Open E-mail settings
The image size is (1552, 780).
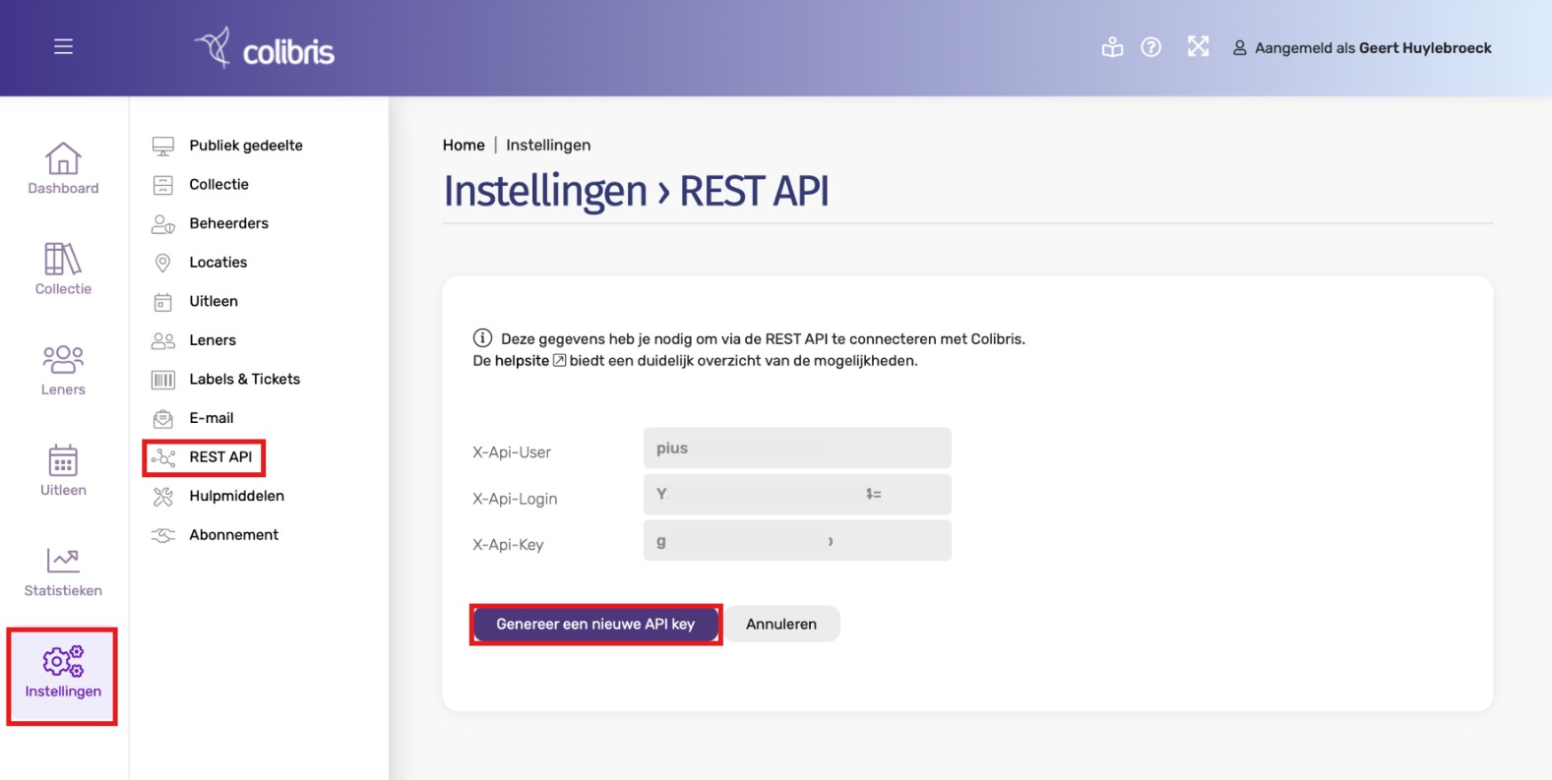212,418
